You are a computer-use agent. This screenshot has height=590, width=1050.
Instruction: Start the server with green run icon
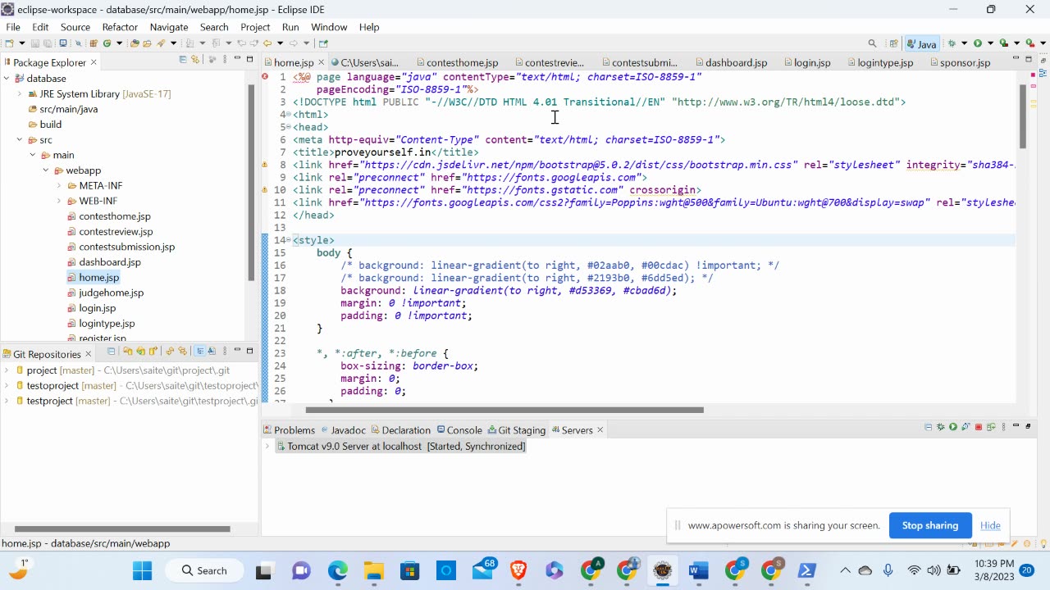coord(953,427)
